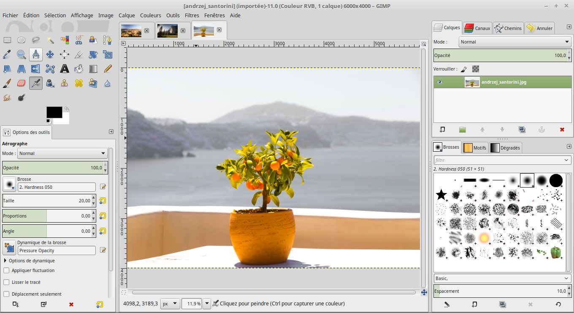
Task: Click the black foreground color swatch
Action: [54, 112]
